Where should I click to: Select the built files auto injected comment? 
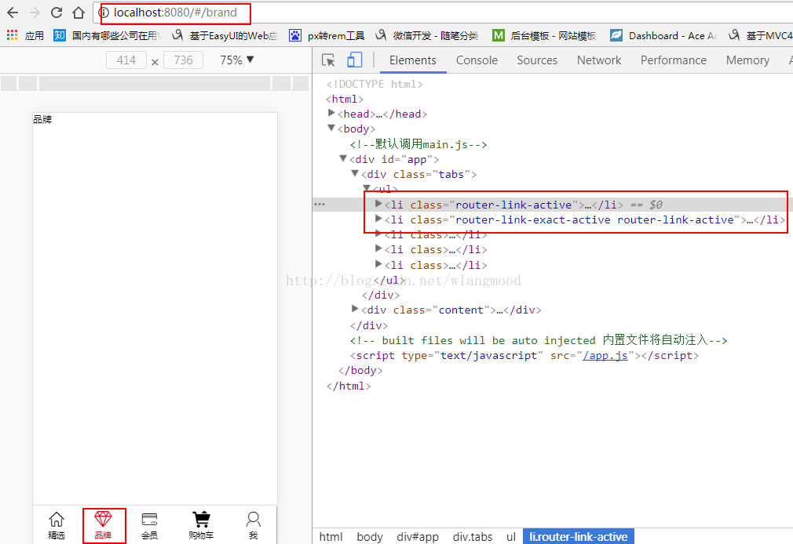click(x=539, y=340)
